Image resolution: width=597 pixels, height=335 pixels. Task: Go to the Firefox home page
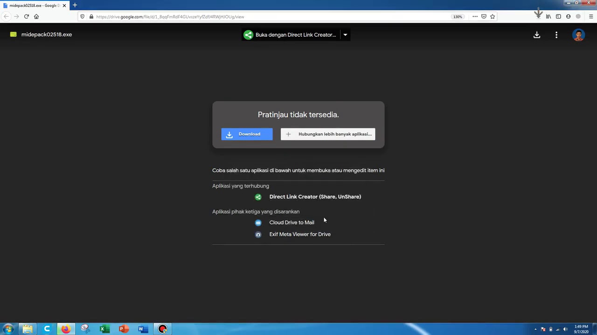[x=36, y=16]
